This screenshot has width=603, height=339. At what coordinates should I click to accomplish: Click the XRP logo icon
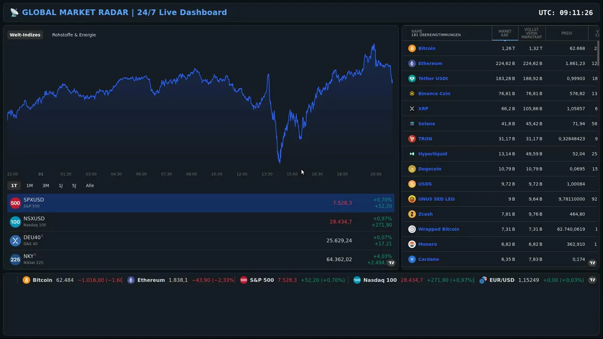[x=412, y=109]
